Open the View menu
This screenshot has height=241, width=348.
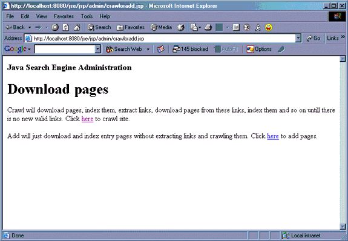(x=42, y=16)
